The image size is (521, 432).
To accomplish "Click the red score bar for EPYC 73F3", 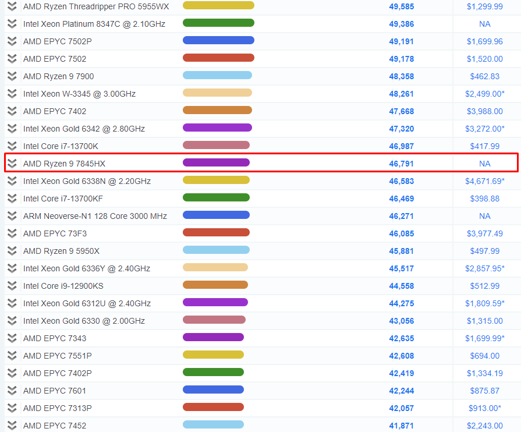I will point(216,232).
